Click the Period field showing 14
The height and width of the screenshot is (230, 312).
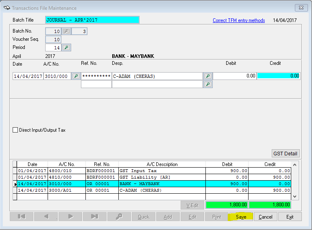(53, 48)
